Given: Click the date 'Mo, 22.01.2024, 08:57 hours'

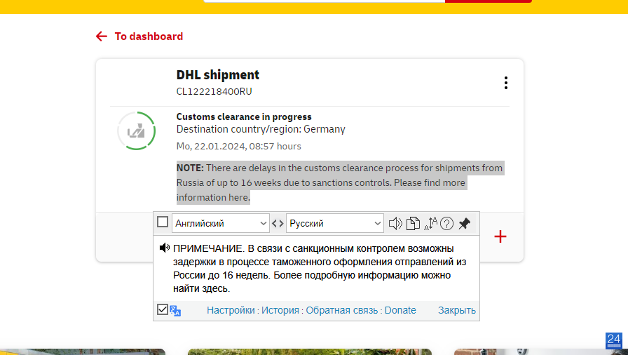Looking at the screenshot, I should 239,146.
